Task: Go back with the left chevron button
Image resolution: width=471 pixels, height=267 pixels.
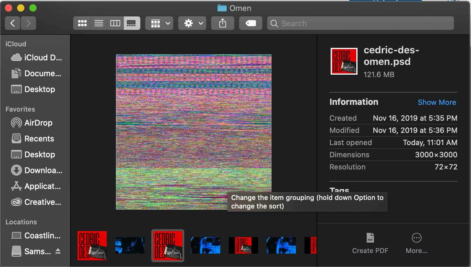Action: 13,23
